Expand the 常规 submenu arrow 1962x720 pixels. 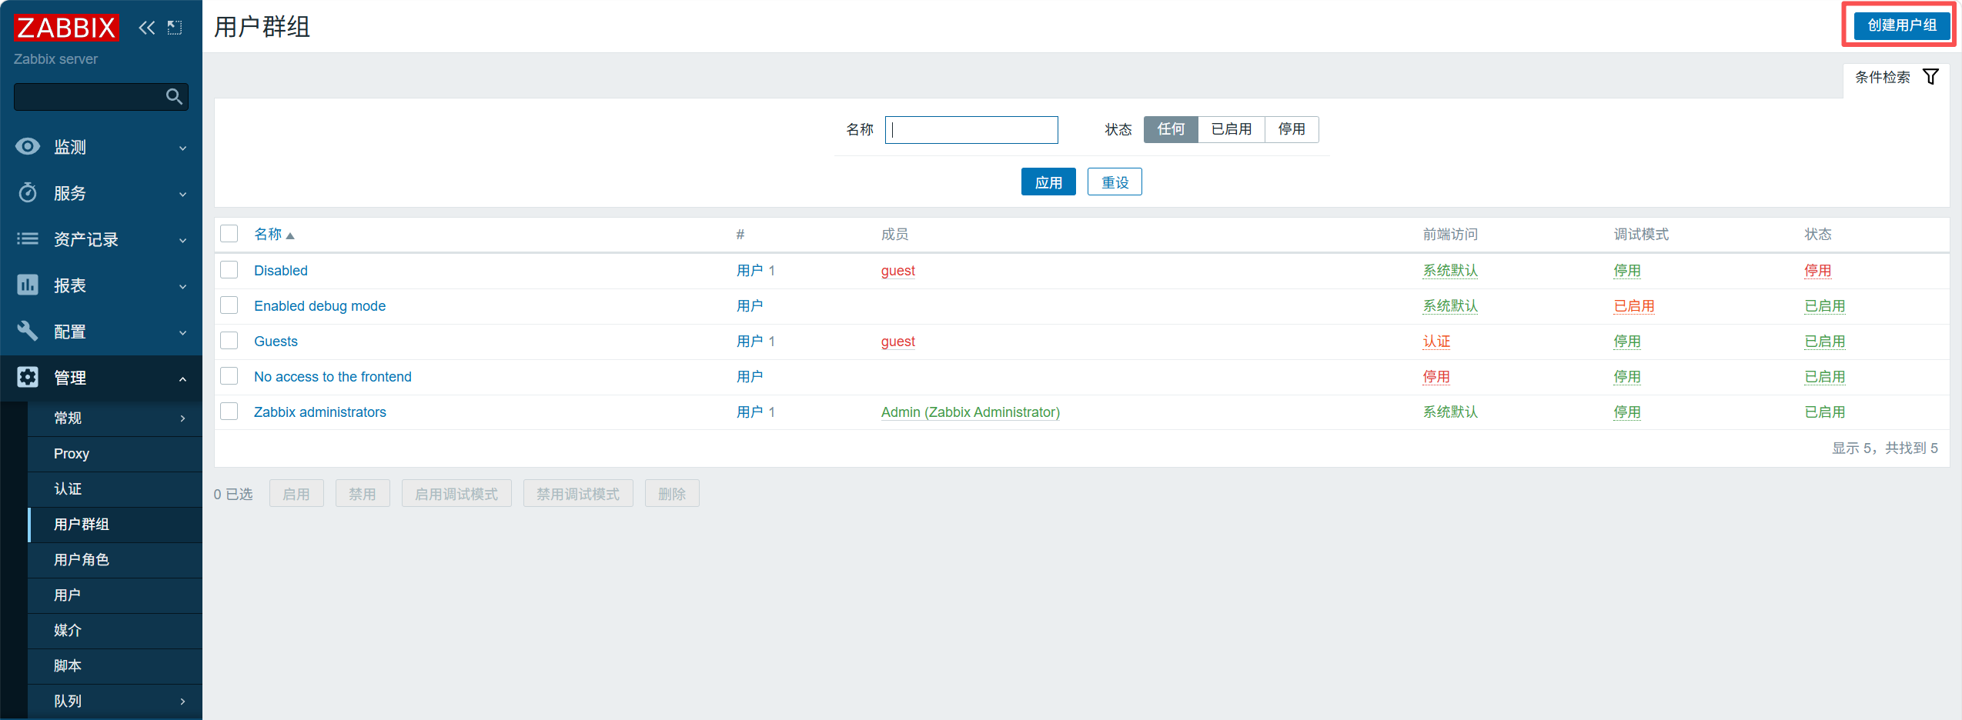[x=183, y=418]
